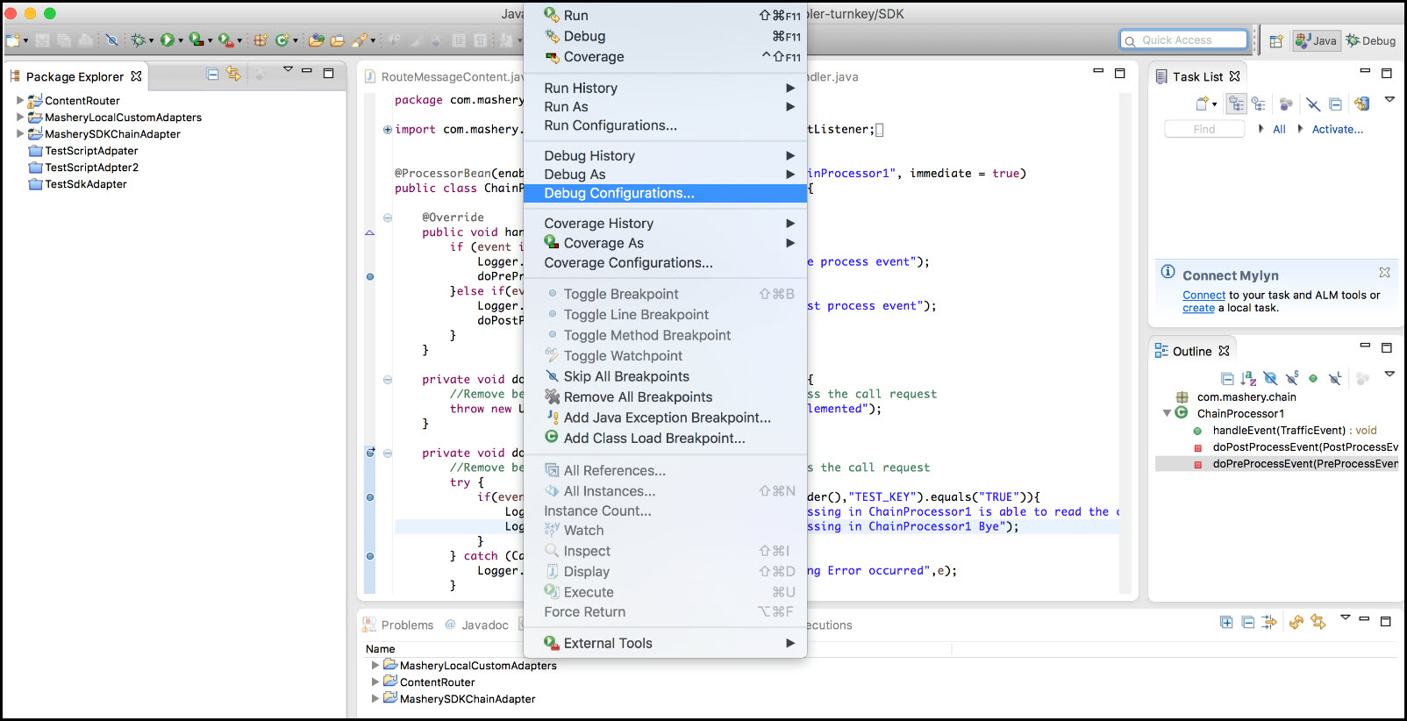Switch to the Debug perspective button
This screenshot has height=721, width=1407.
1371,40
